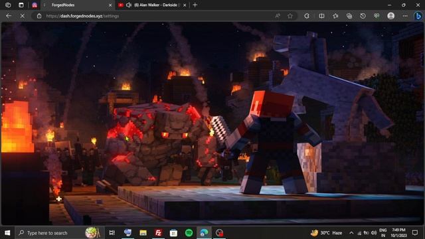Switch to the ForgedNodes tab

[x=78, y=5]
